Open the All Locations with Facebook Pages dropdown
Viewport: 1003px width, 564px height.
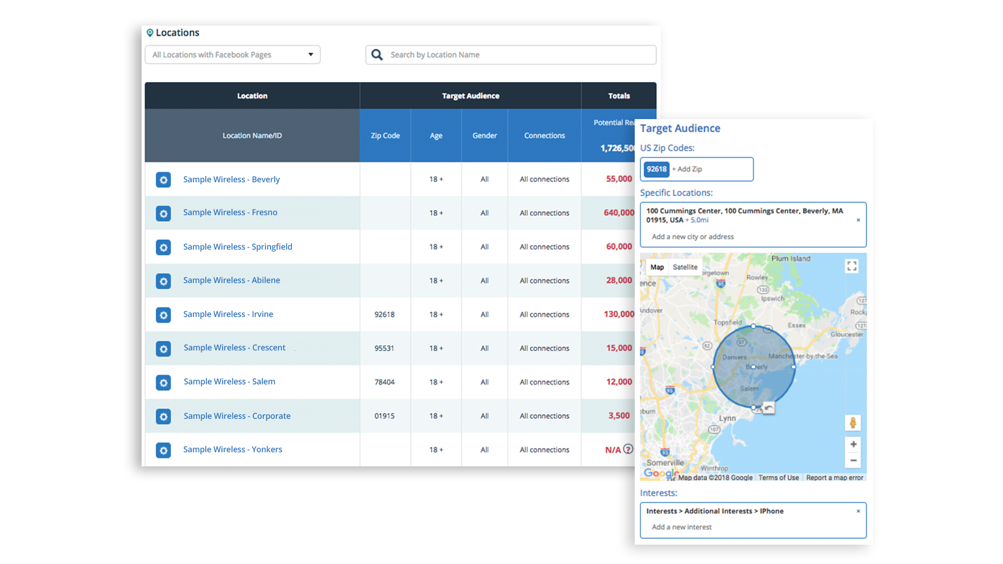(x=232, y=54)
